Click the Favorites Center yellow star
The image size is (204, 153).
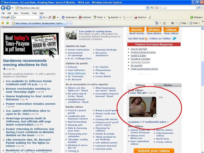3,23
